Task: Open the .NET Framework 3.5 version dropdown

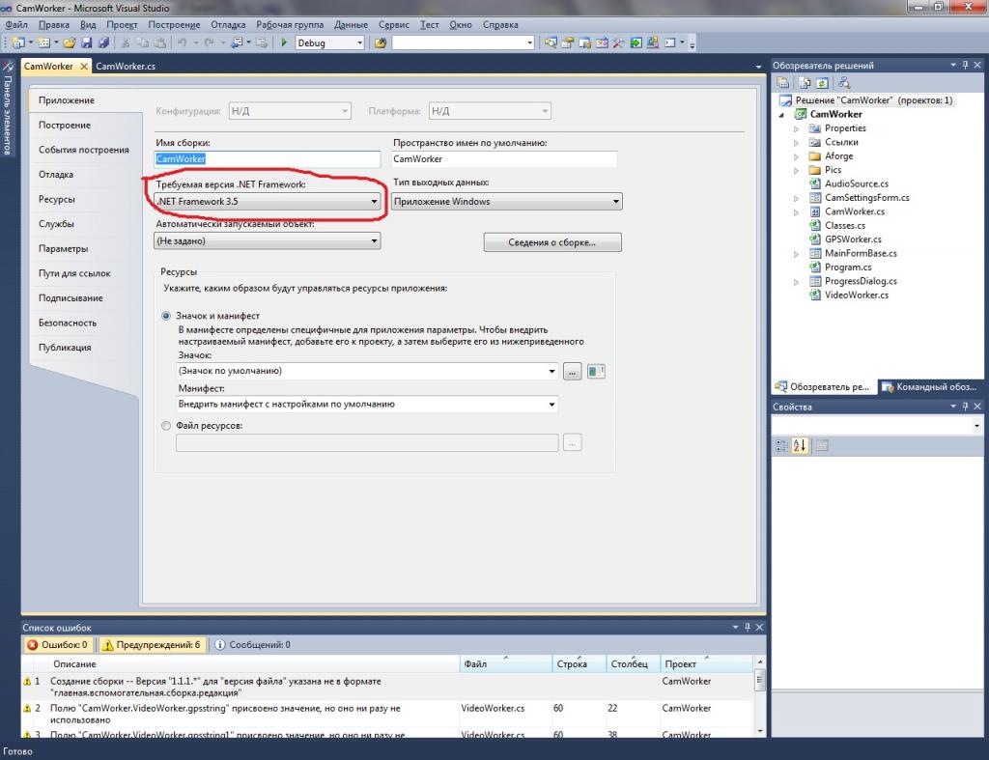Action: [268, 202]
